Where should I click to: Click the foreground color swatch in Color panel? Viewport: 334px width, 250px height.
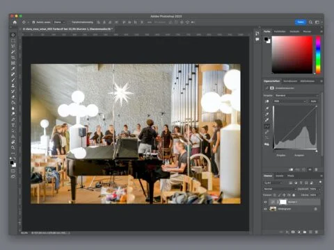pos(266,39)
